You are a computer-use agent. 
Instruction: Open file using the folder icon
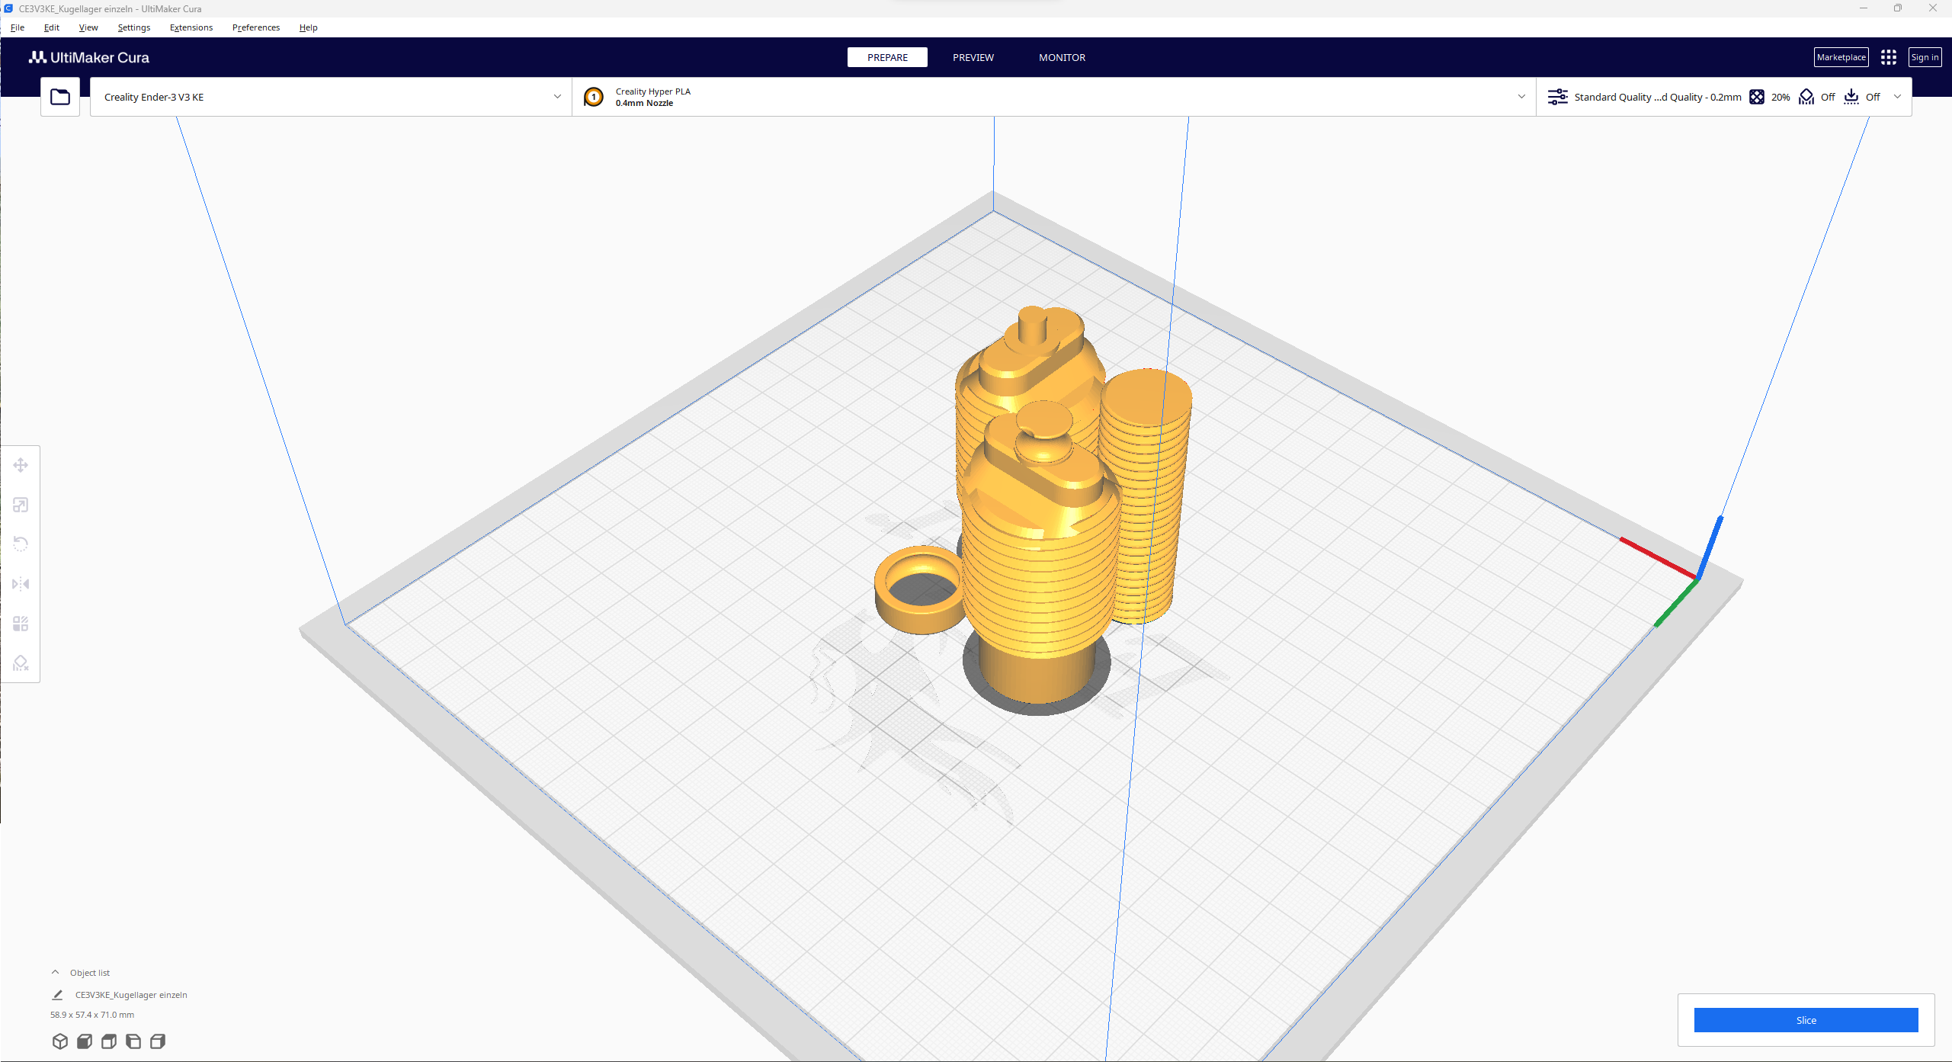[60, 97]
